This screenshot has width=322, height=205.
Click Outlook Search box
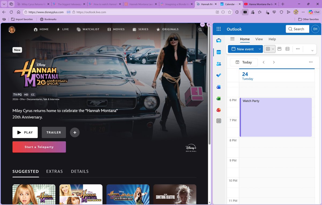coord(297,29)
